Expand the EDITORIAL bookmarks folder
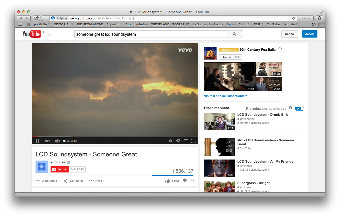 coord(64,24)
